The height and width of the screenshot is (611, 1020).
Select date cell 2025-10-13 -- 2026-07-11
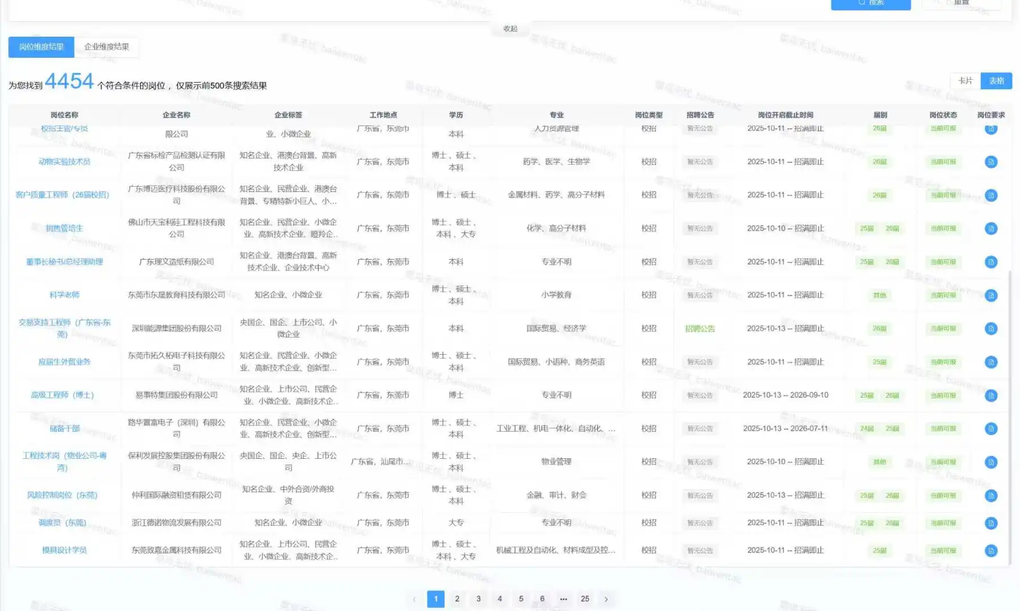786,429
